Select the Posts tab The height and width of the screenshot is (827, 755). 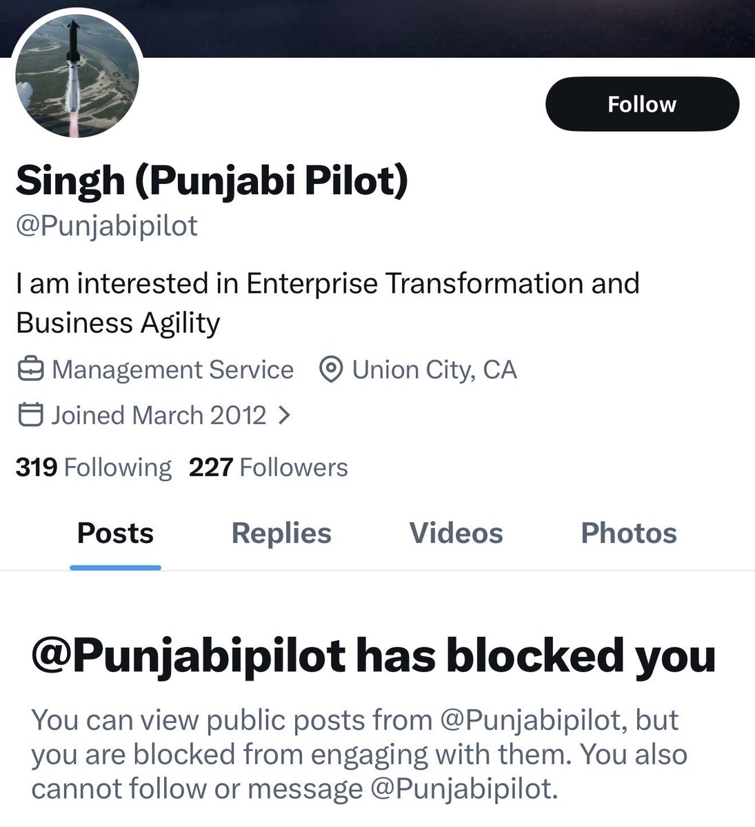point(115,533)
